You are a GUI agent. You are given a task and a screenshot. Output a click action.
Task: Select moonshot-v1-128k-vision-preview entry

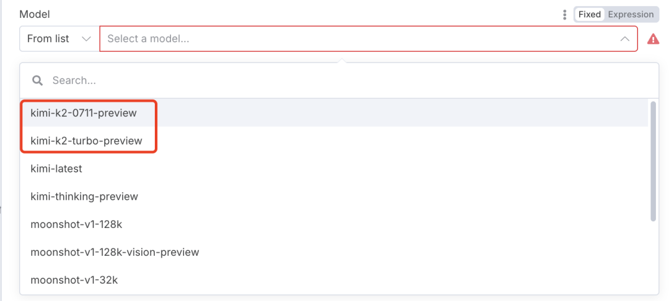(115, 252)
